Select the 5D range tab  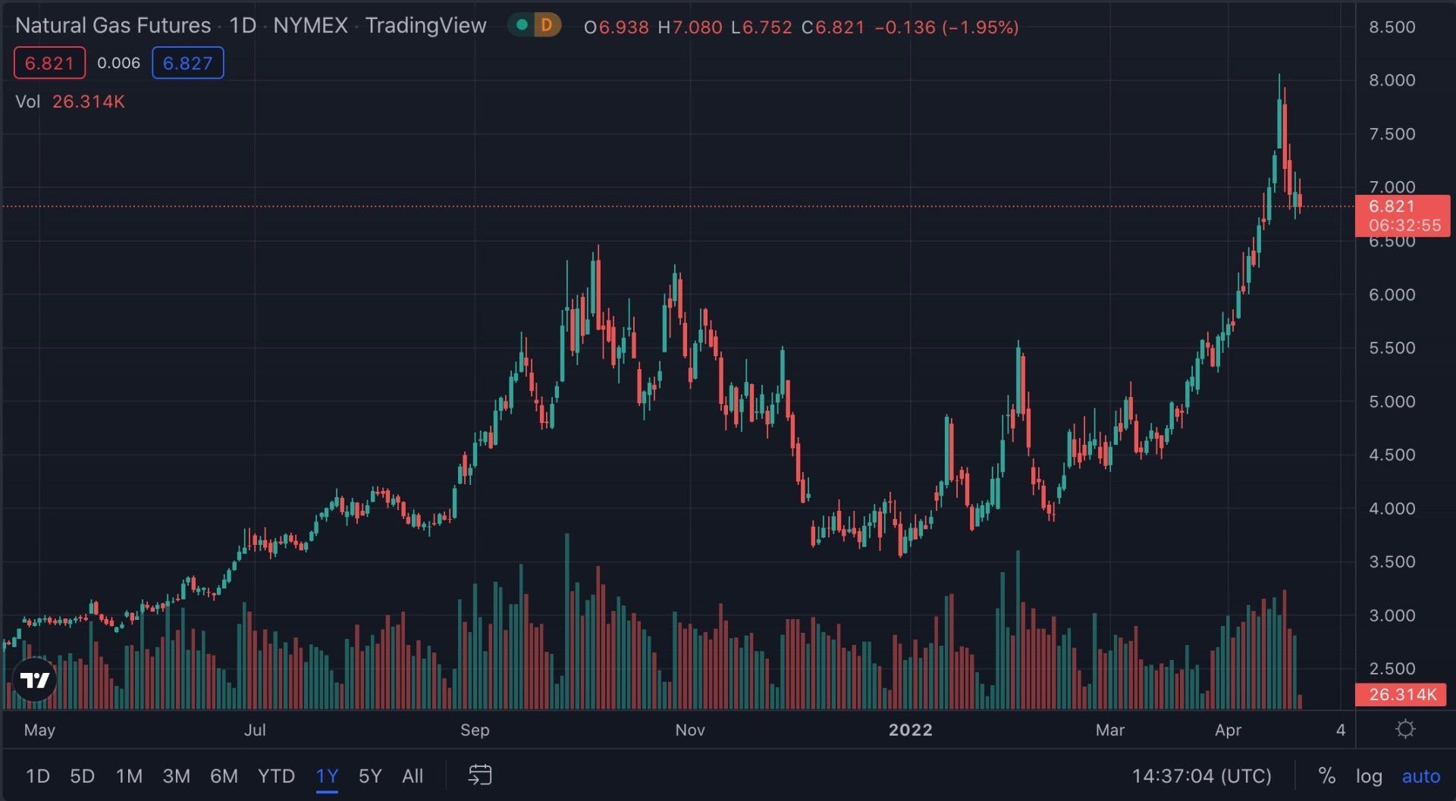coord(83,775)
